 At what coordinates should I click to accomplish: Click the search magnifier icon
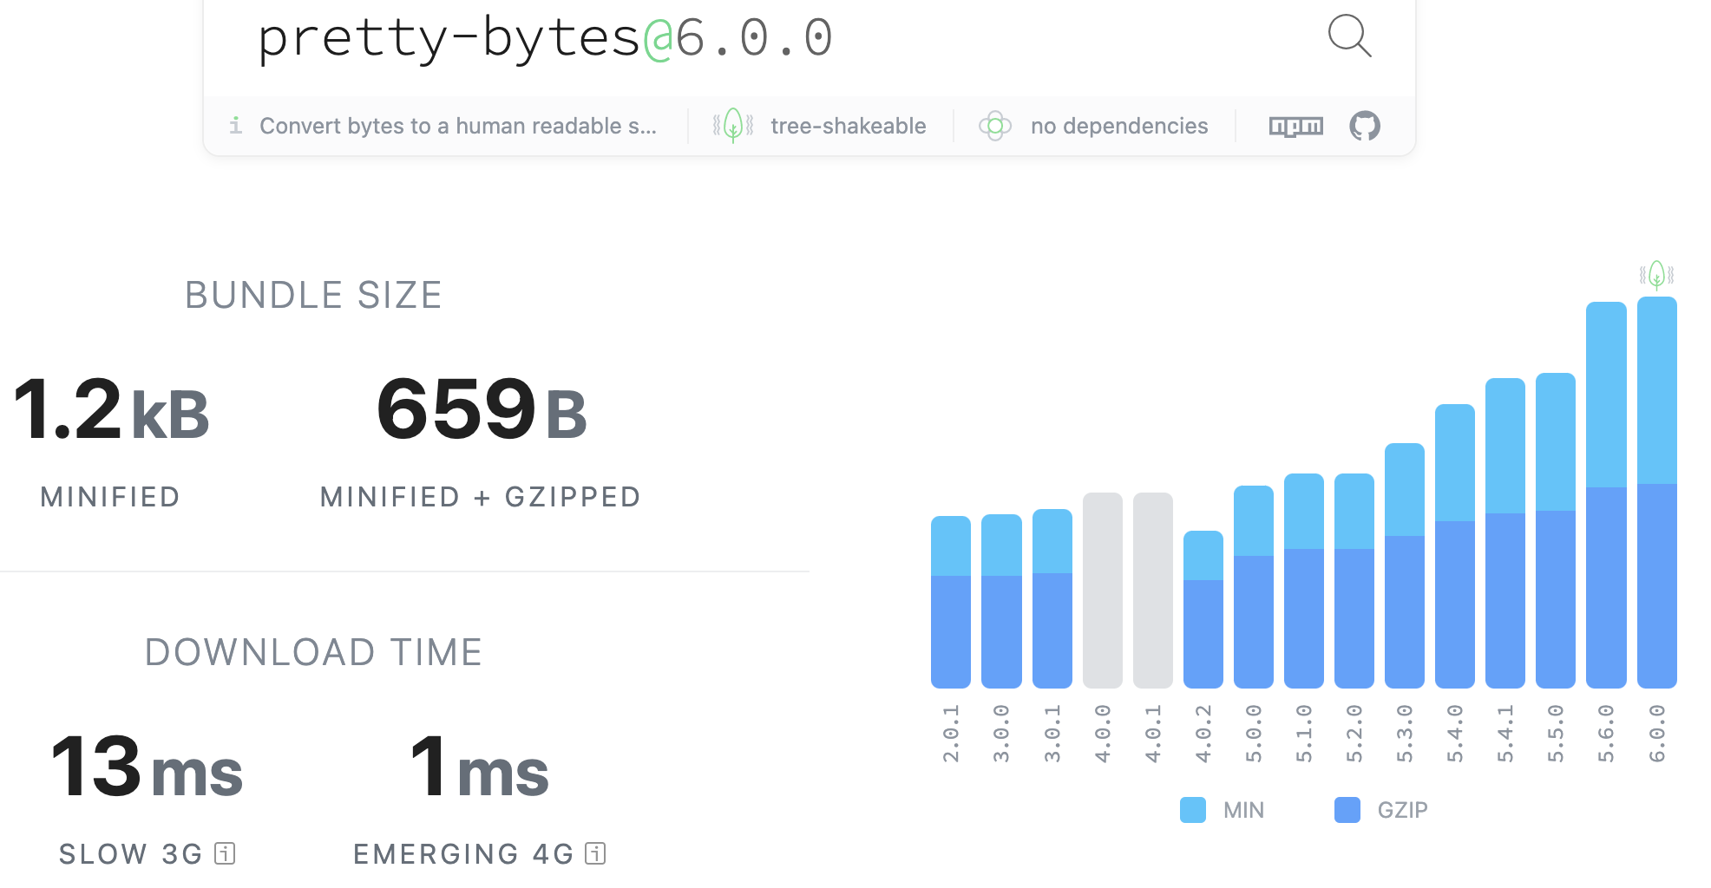tap(1350, 36)
